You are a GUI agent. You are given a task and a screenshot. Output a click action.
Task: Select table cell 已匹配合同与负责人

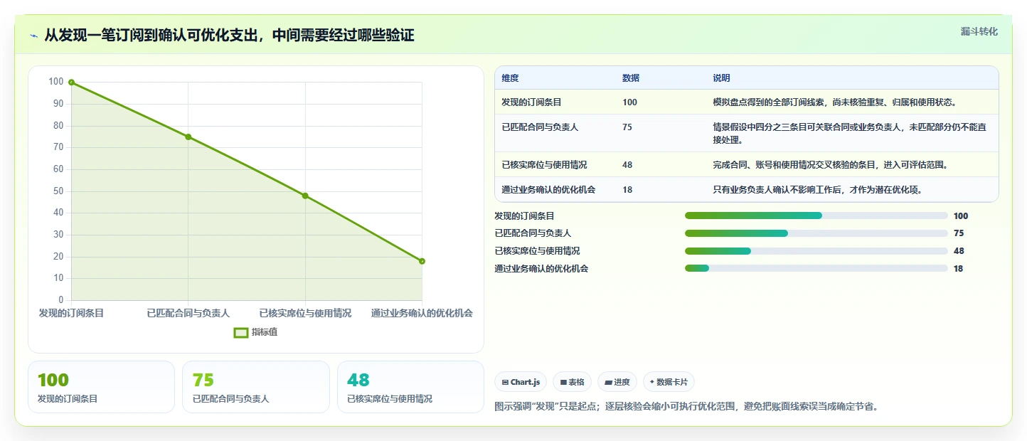pos(540,127)
